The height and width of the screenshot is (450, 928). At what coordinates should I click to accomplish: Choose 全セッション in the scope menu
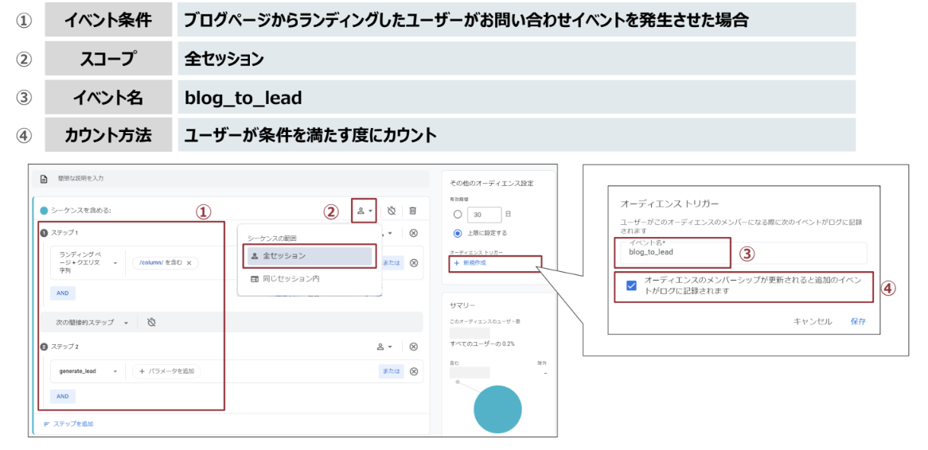(309, 256)
